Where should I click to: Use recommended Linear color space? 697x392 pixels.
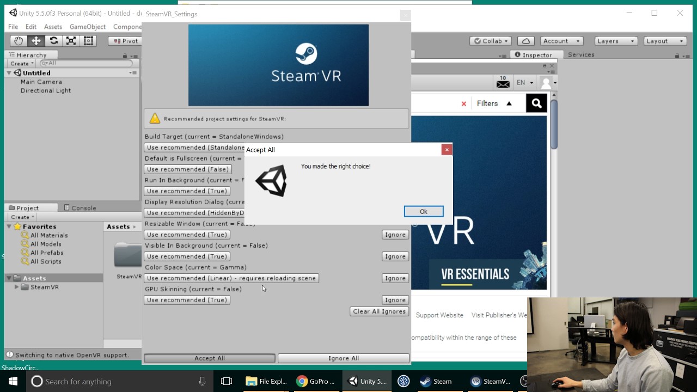(x=231, y=278)
